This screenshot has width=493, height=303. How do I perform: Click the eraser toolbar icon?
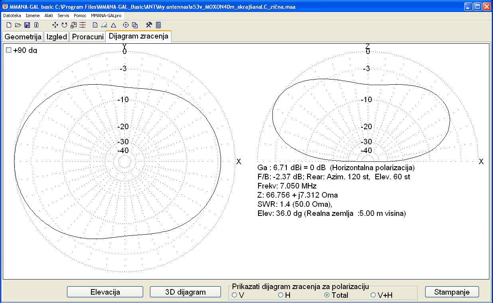pyautogui.click(x=104, y=25)
